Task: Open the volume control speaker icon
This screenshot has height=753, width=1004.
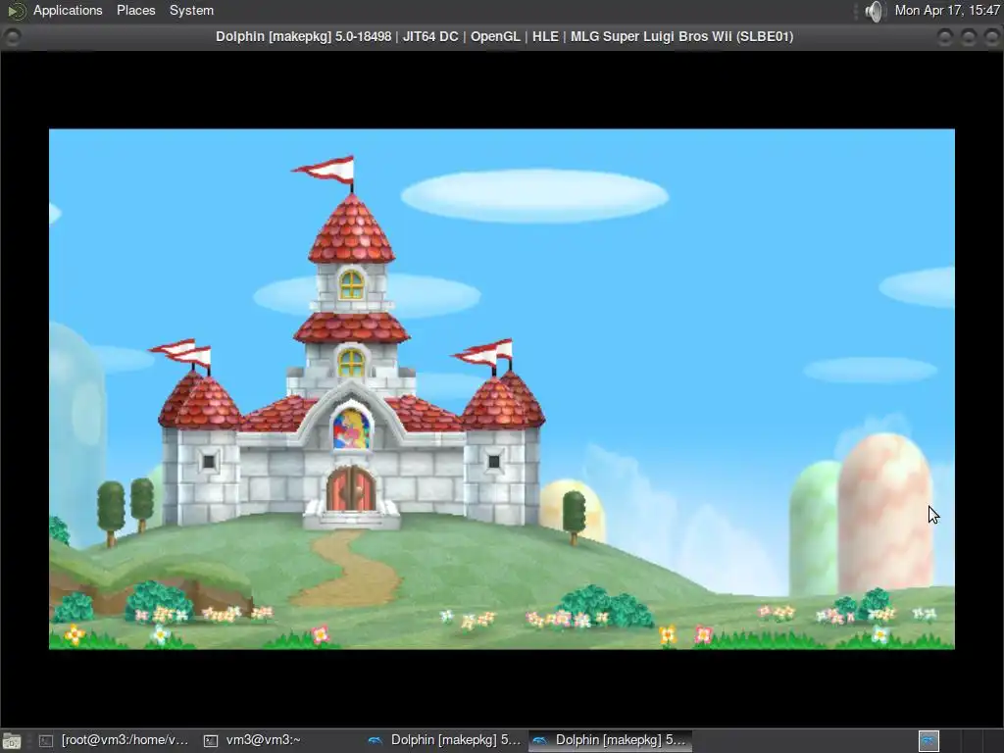Action: click(874, 11)
